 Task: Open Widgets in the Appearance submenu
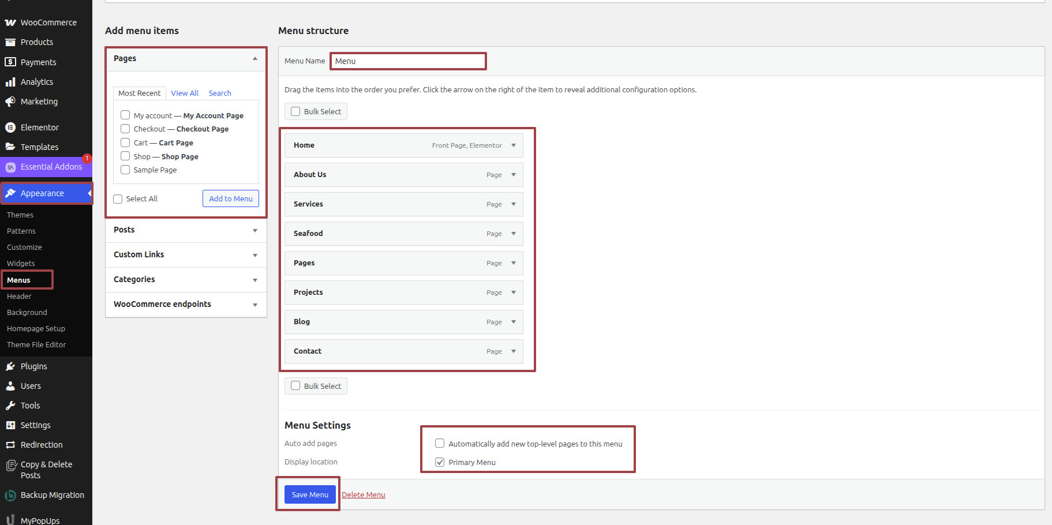(21, 263)
